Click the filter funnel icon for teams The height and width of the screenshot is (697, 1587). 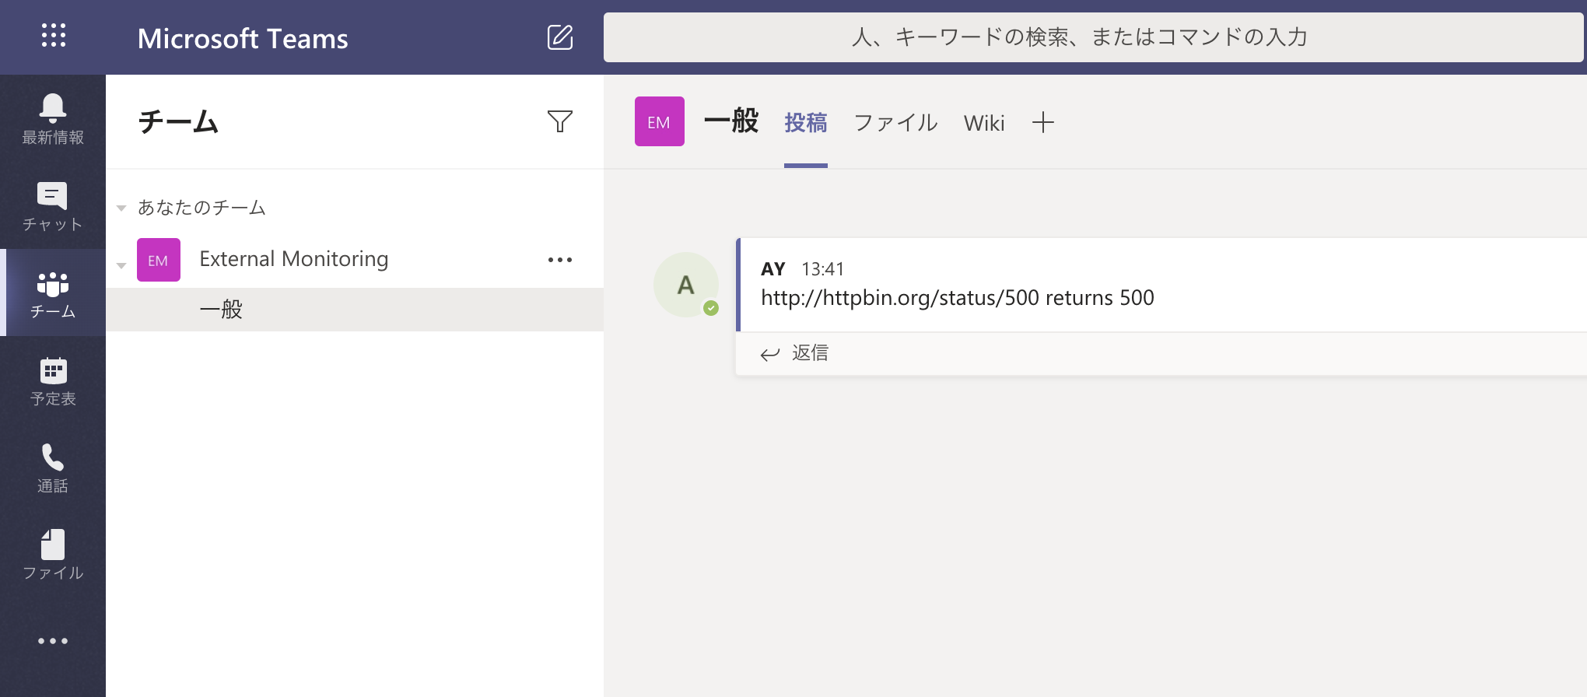click(560, 121)
